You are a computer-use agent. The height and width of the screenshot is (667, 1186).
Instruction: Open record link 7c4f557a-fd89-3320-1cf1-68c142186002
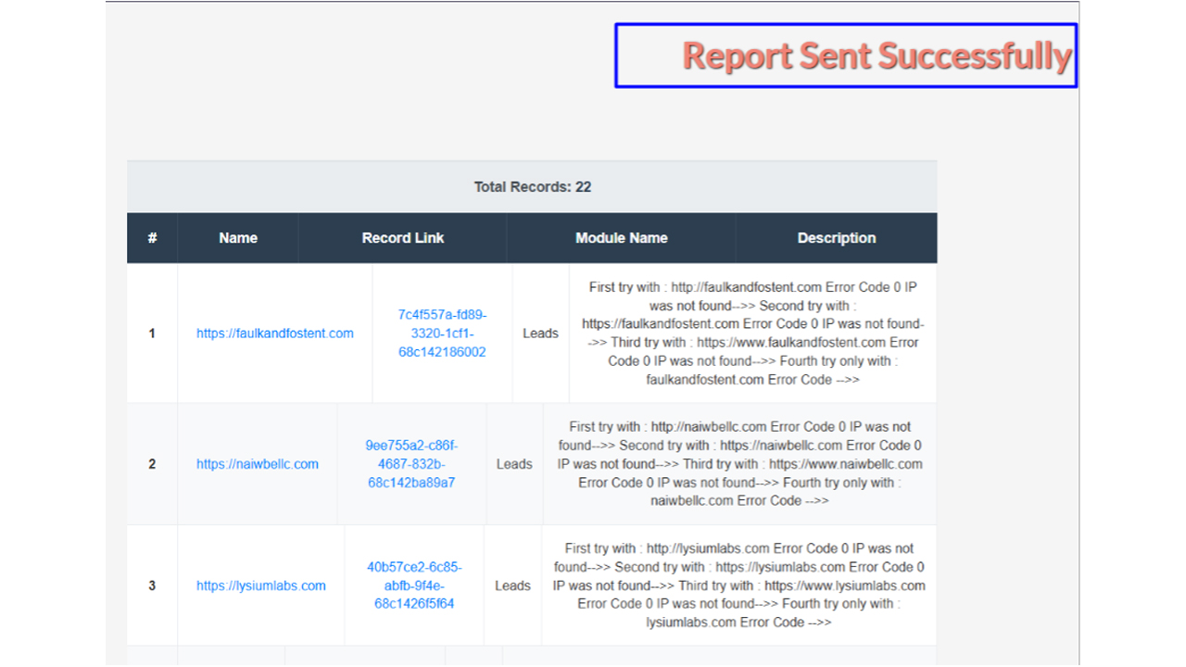point(442,333)
